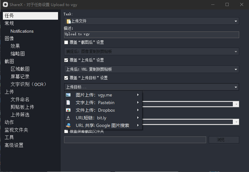Click the ShareX logo in the title bar
This screenshot has height=172, width=249.
coord(5,4)
